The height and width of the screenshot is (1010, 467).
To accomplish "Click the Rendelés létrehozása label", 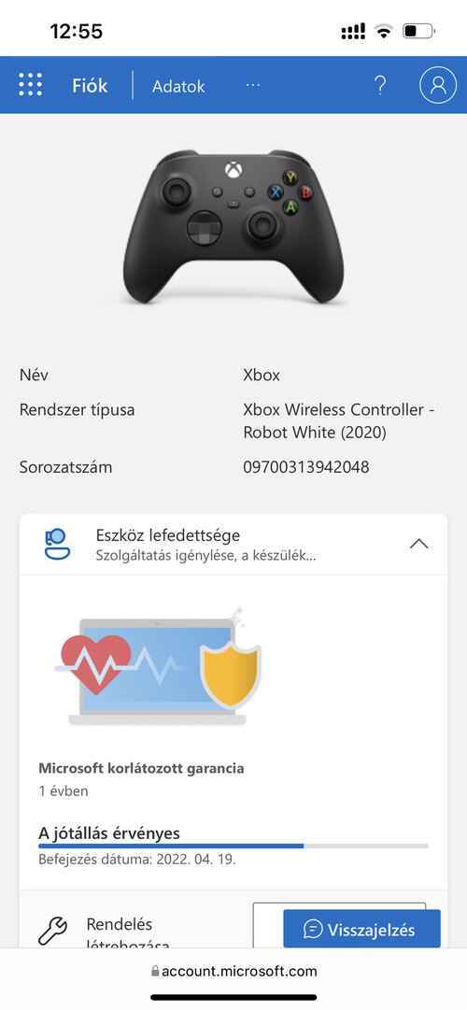I will (x=128, y=934).
